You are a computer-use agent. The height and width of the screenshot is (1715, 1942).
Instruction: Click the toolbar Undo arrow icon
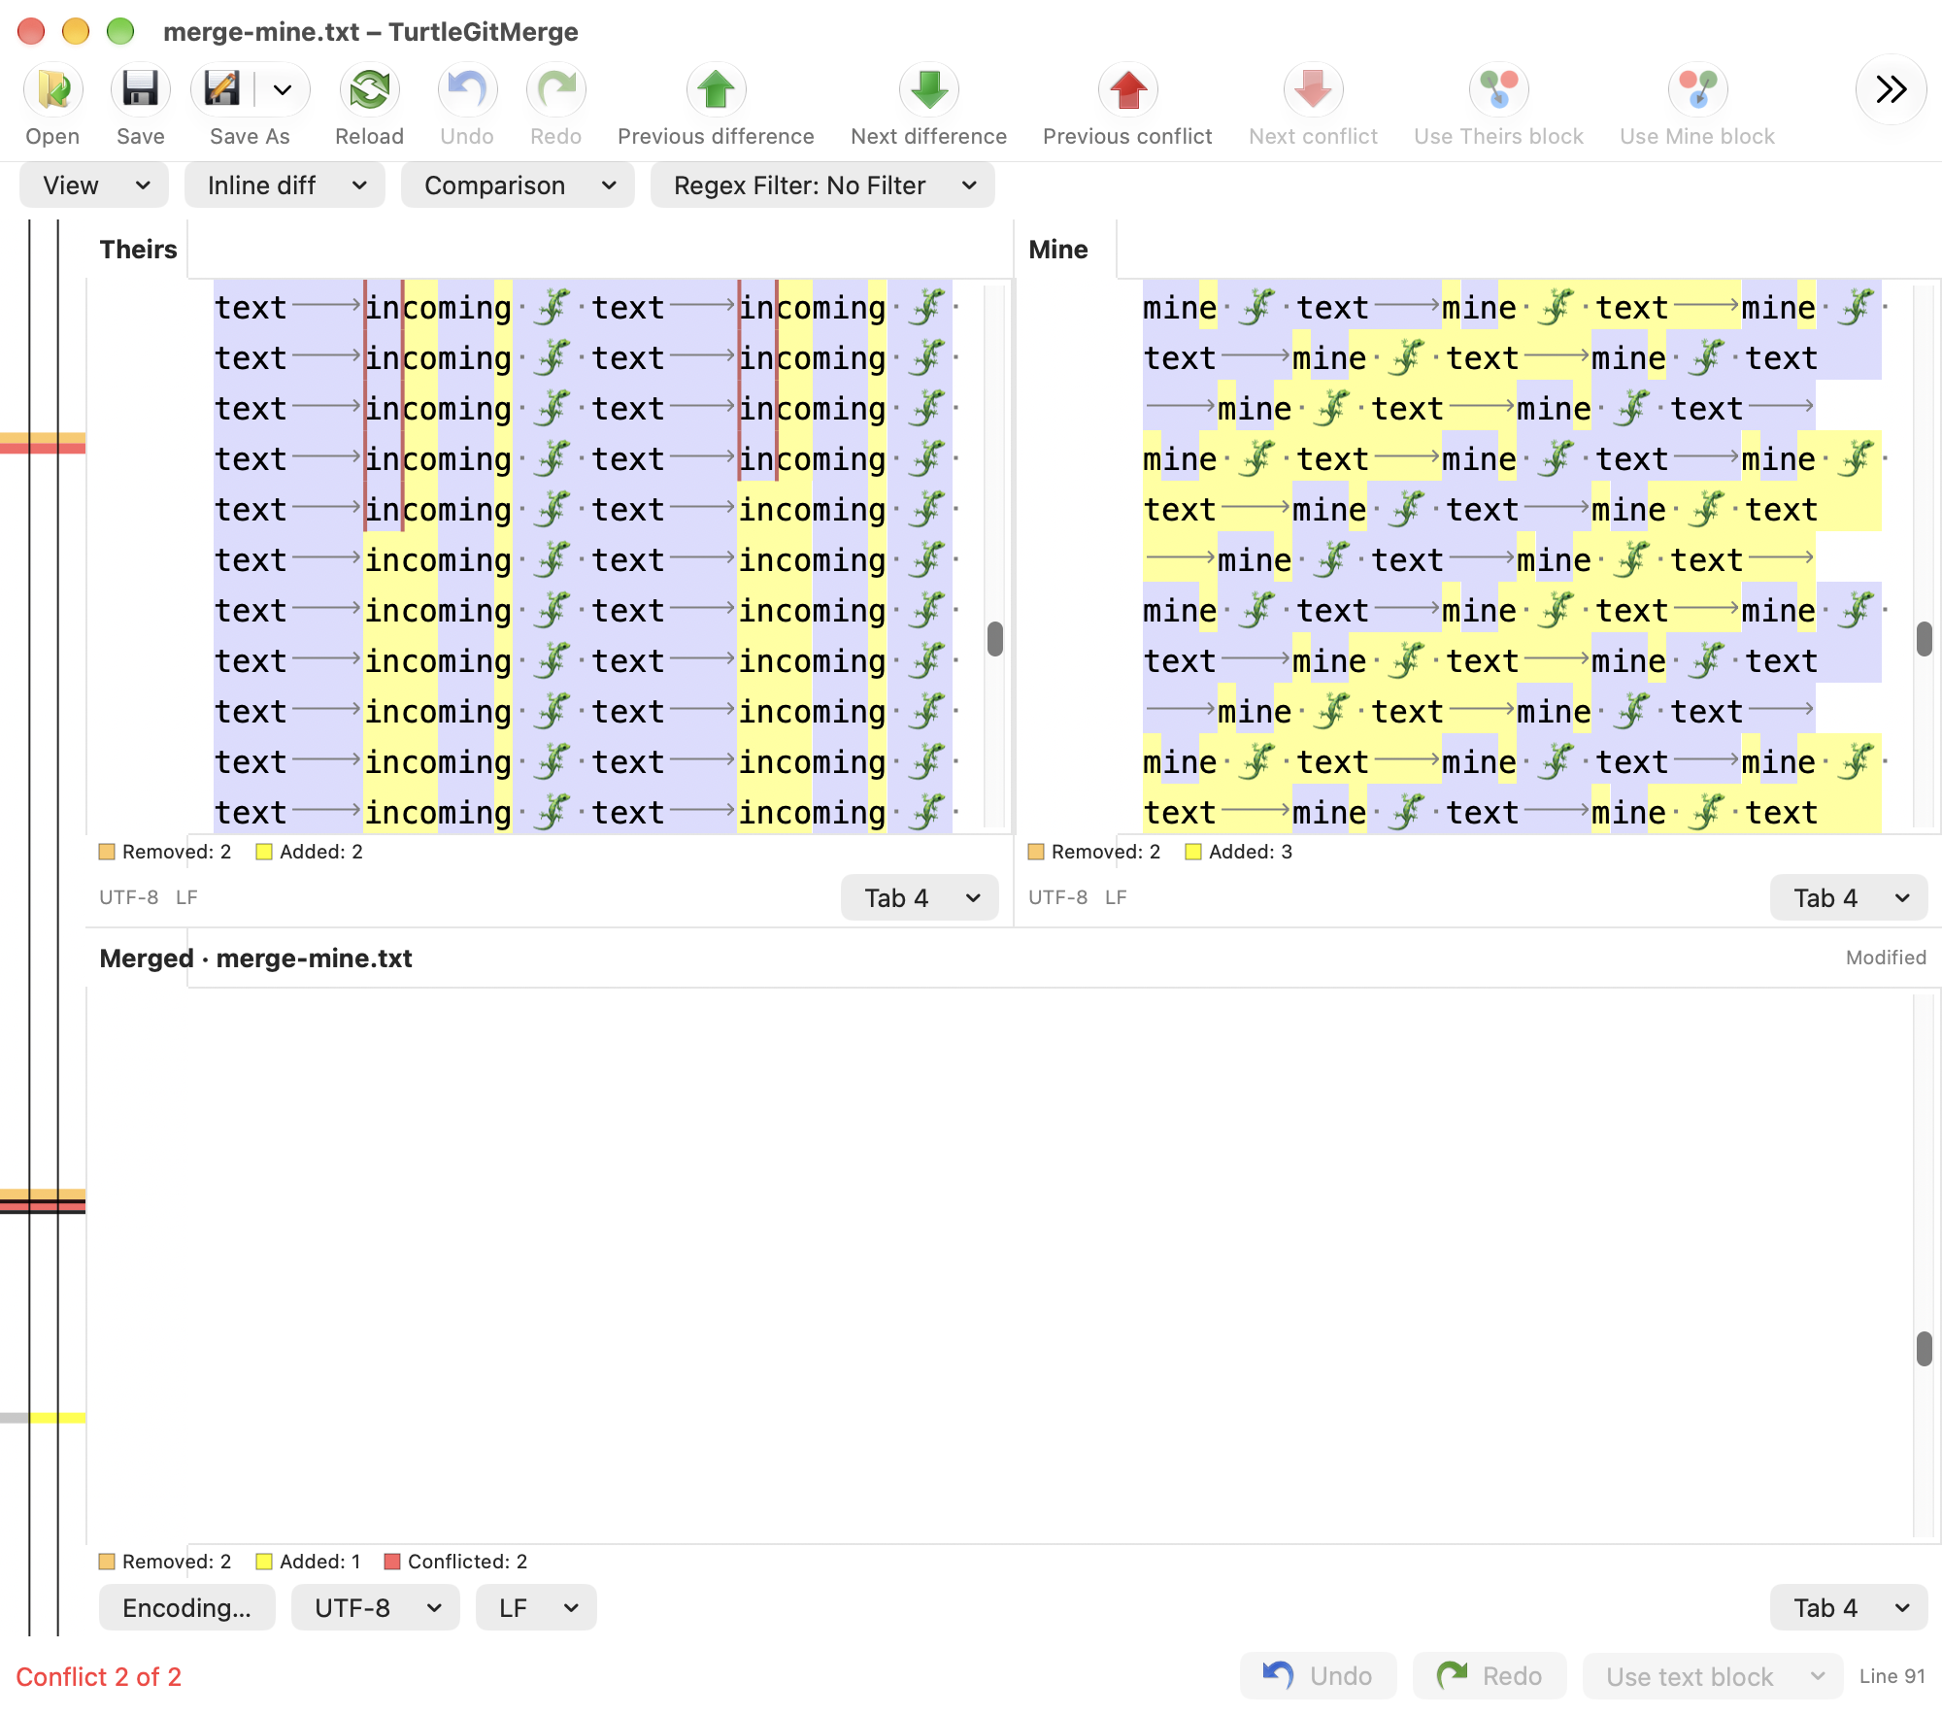[467, 90]
